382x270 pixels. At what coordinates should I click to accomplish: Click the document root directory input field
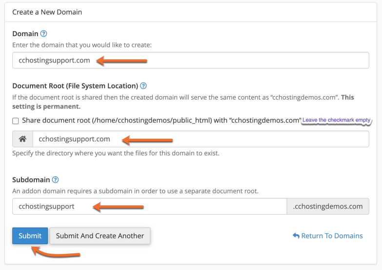pyautogui.click(x=200, y=139)
